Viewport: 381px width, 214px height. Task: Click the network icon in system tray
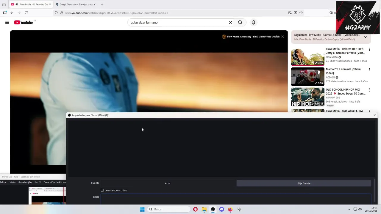tap(355, 209)
